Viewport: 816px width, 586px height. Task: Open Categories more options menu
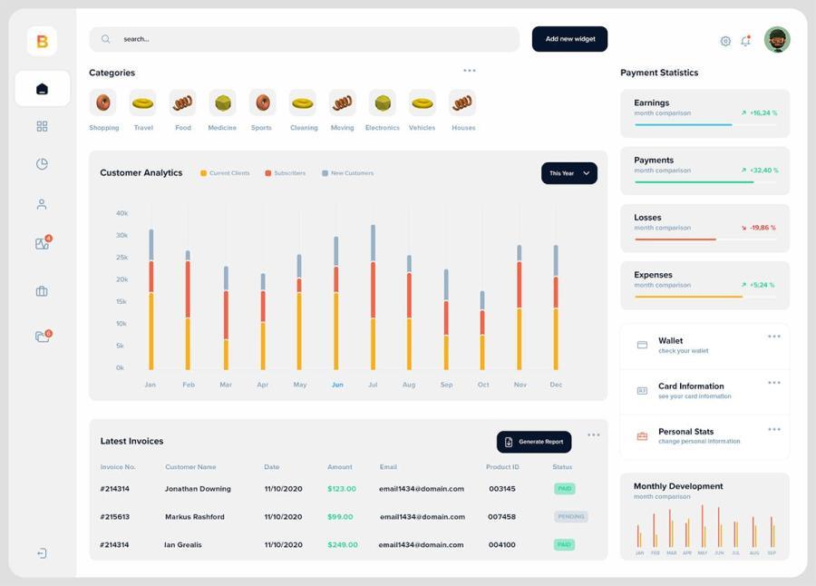pyautogui.click(x=470, y=71)
